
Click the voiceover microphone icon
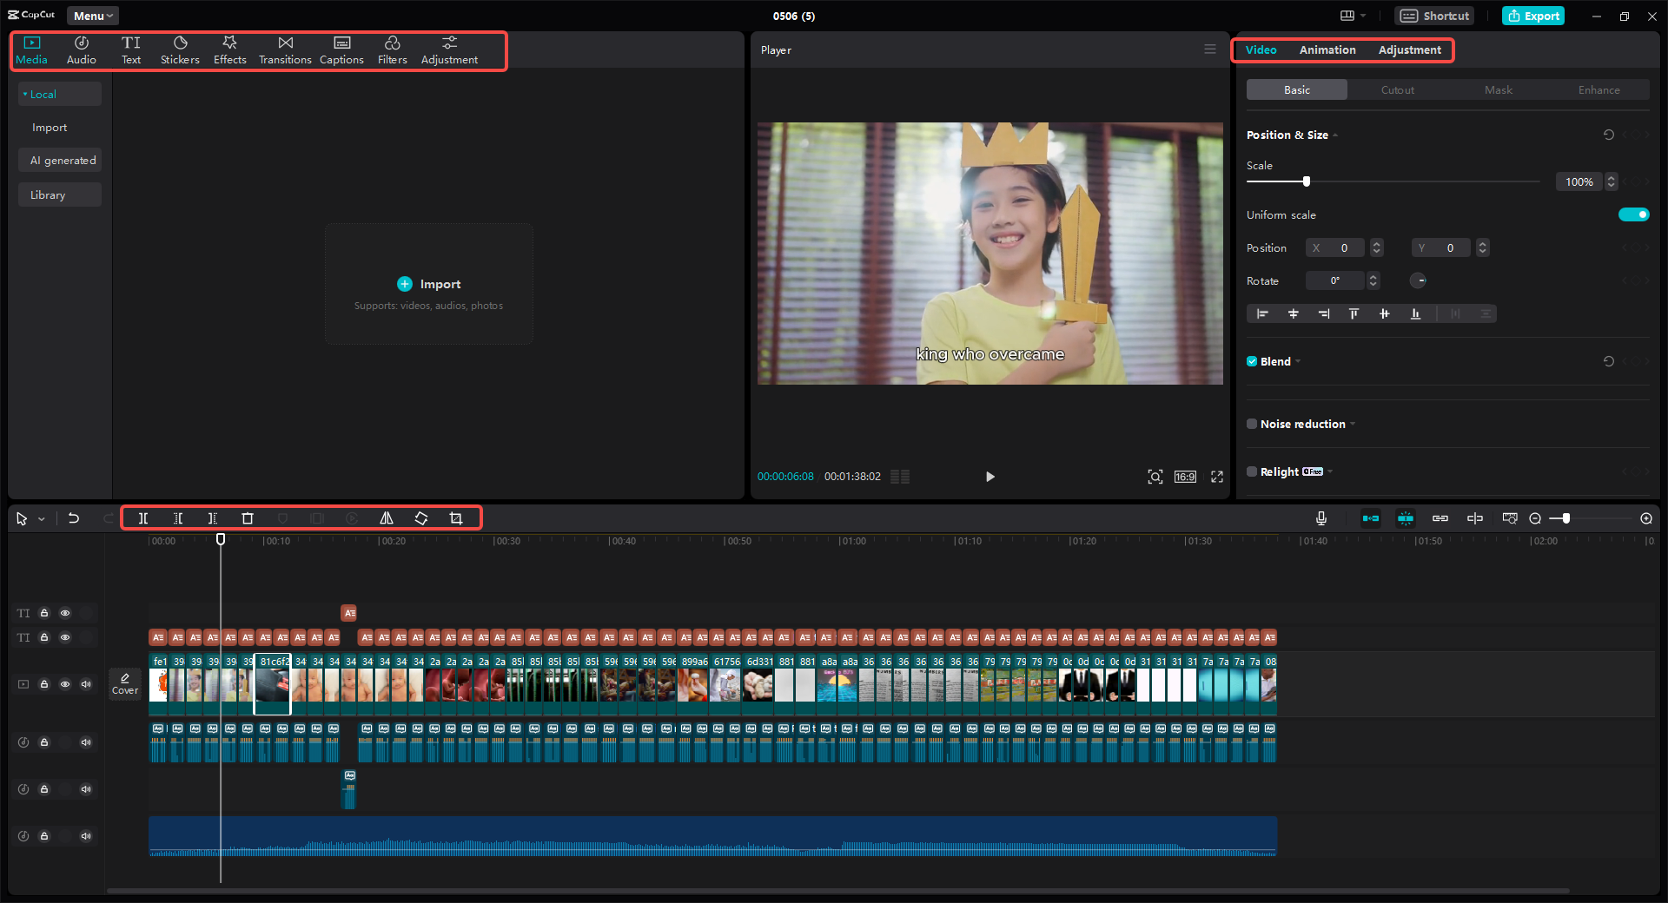[1320, 518]
